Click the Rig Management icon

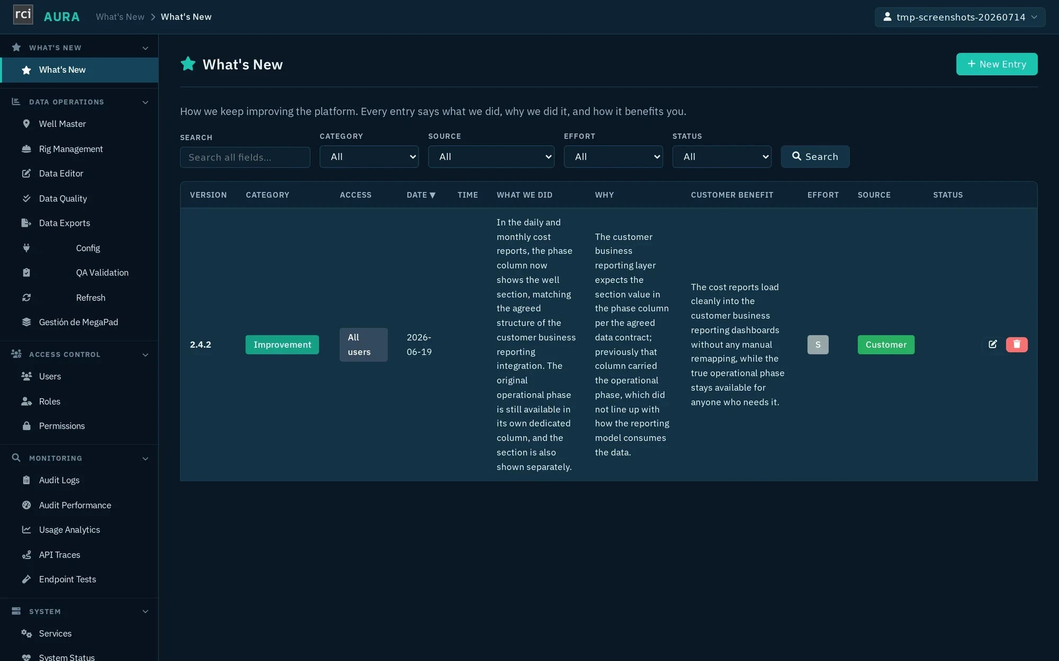pos(26,149)
